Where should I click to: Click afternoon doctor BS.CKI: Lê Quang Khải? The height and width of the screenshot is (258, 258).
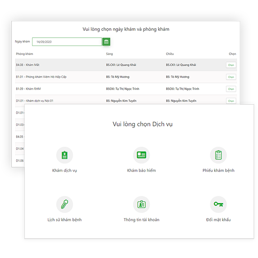pos(181,65)
